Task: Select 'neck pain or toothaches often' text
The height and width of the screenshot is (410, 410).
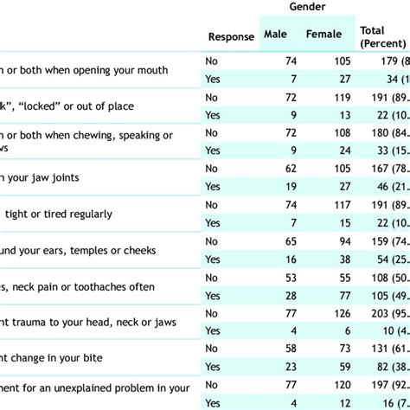Action: pos(77,287)
